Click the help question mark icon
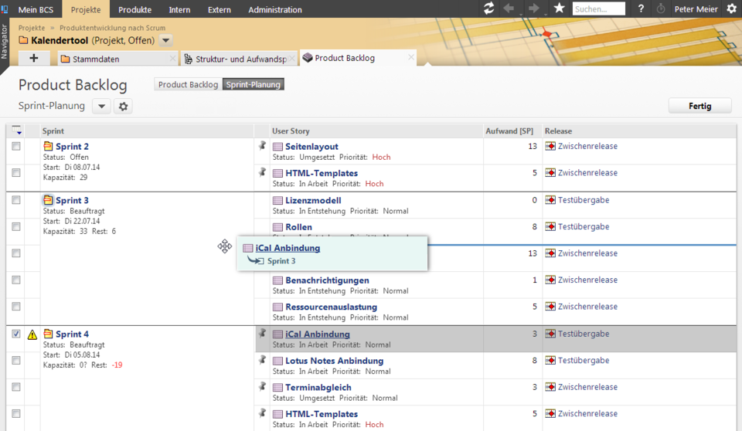Screen dimensions: 742x431 pyautogui.click(x=641, y=9)
